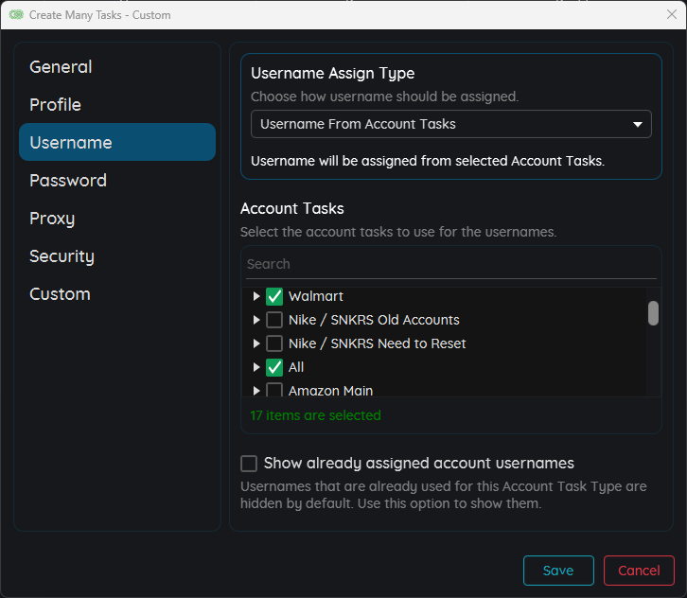Screen dimensions: 687x598
Task: Switch to the General section
Action: coord(61,67)
